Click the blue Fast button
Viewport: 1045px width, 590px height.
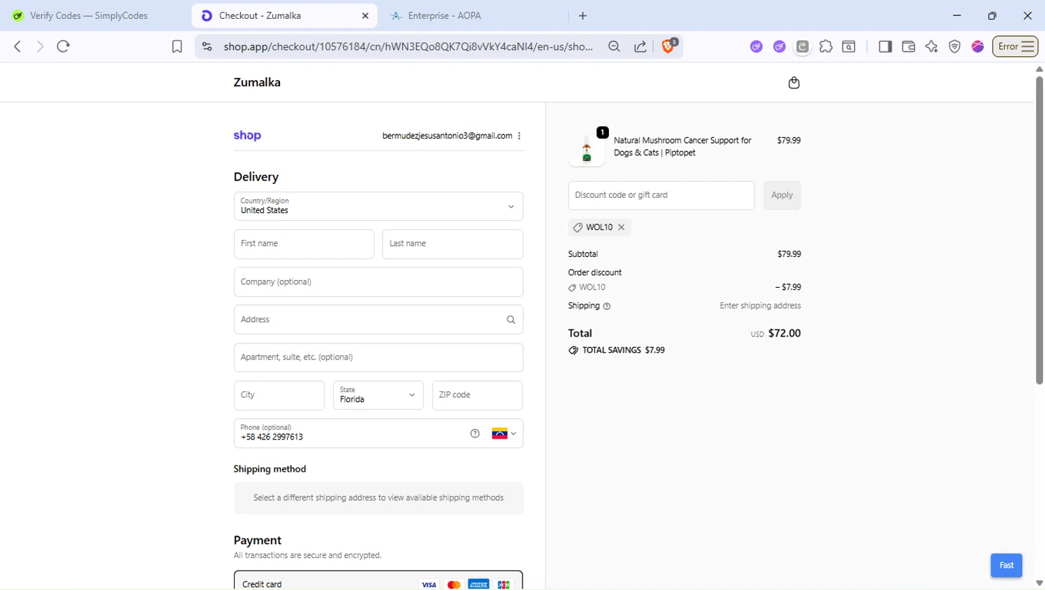1006,565
